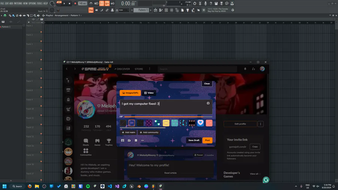The image size is (338, 190).
Task: Select the pink heart post background swatch
Action: pos(201,123)
